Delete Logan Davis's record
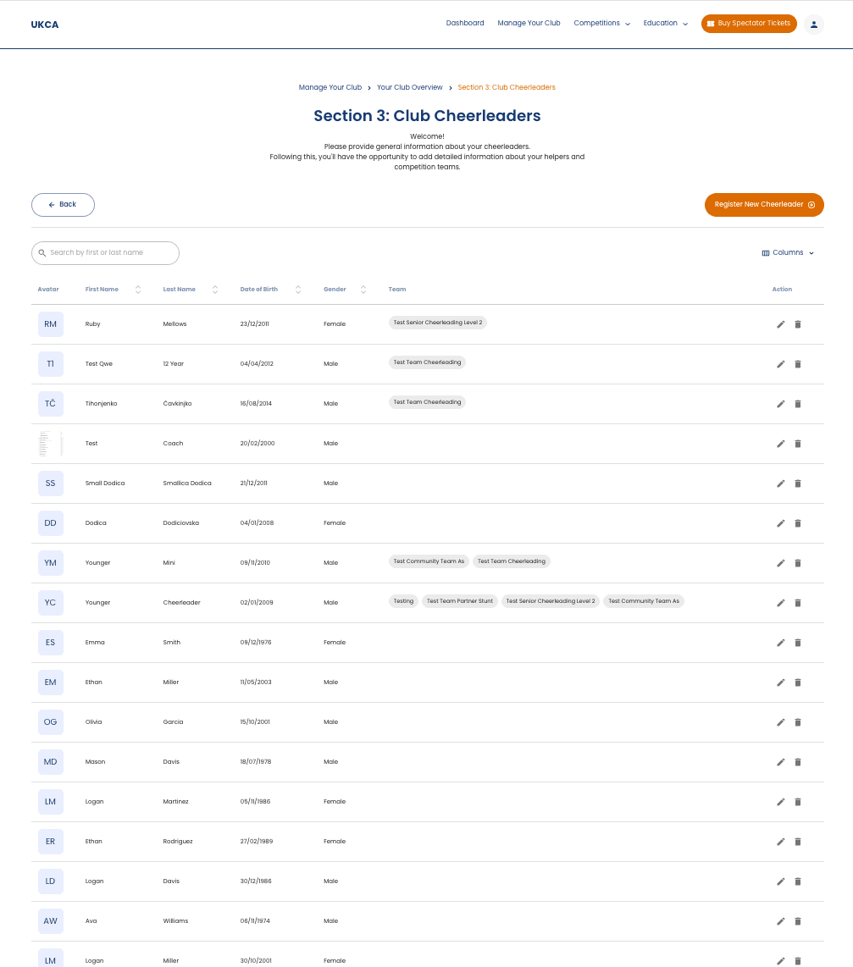Viewport: 853px width, 967px height. tap(797, 881)
